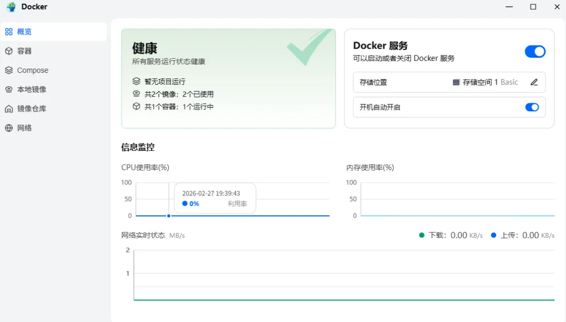Viewport: 566px width, 322px height.
Task: Click the 共2个镜像；2个已使用 line
Action: (179, 94)
